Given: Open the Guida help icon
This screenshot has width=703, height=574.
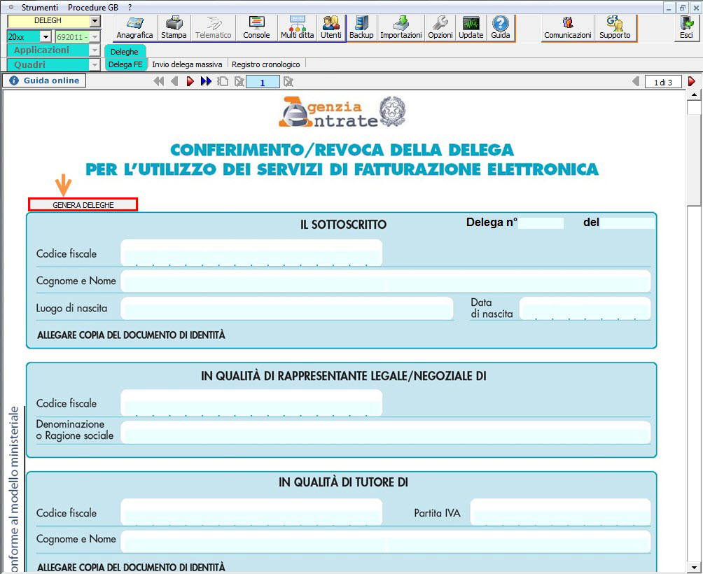Looking at the screenshot, I should pos(501,28).
